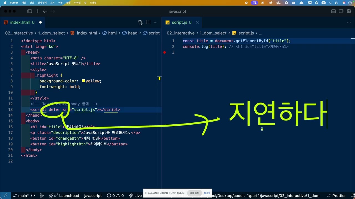355x199 pixels.
Task: Open the Apple menu
Action: point(5,2)
